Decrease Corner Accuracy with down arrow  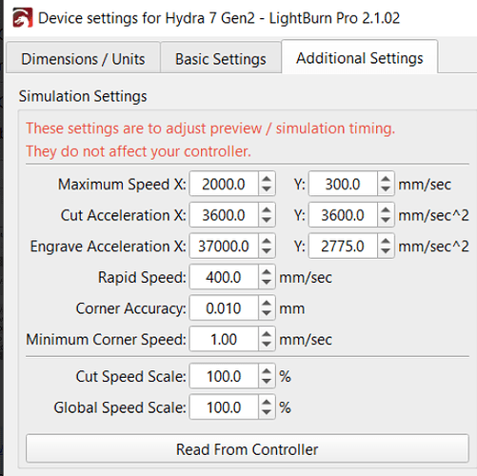point(267,313)
